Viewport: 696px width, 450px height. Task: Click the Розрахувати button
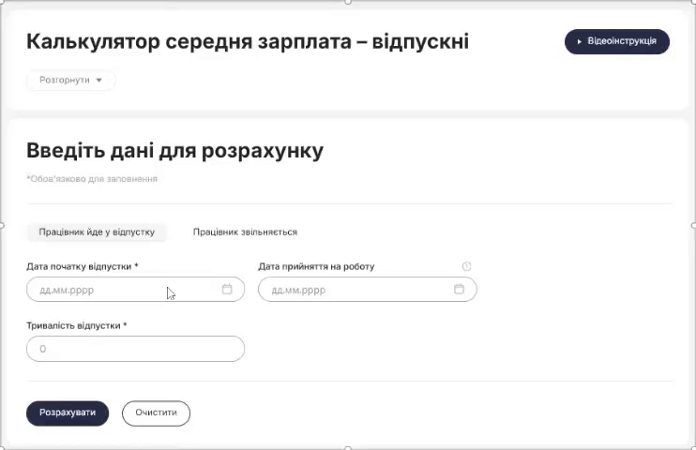pos(68,413)
